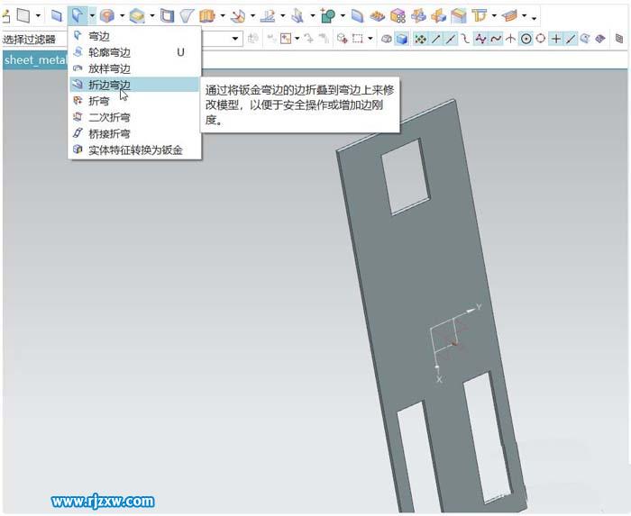631x516 pixels.
Task: Click the gray funnel-shaped toolbar icon
Action: [x=187, y=16]
